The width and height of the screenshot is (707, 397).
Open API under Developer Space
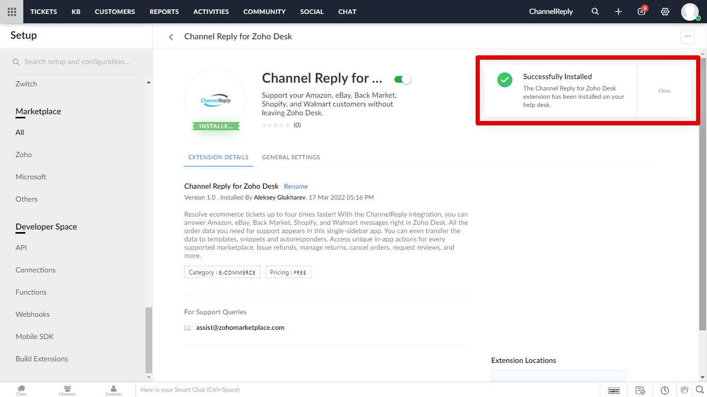pos(21,248)
